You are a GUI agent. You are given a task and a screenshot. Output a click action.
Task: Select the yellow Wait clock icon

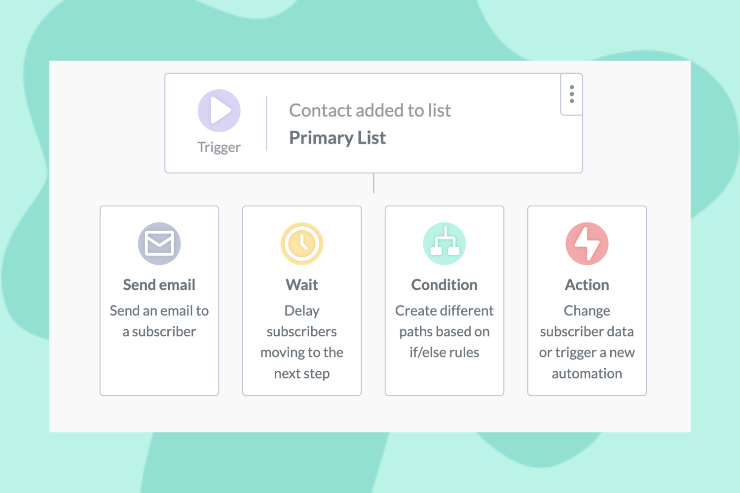[x=302, y=244]
